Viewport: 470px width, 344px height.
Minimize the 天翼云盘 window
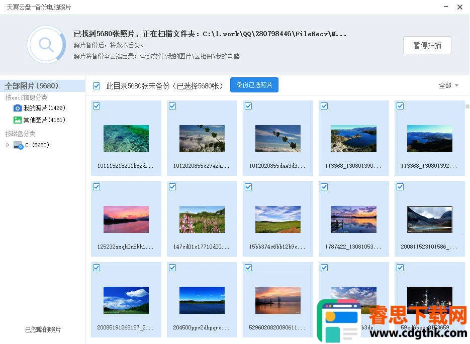(446, 7)
